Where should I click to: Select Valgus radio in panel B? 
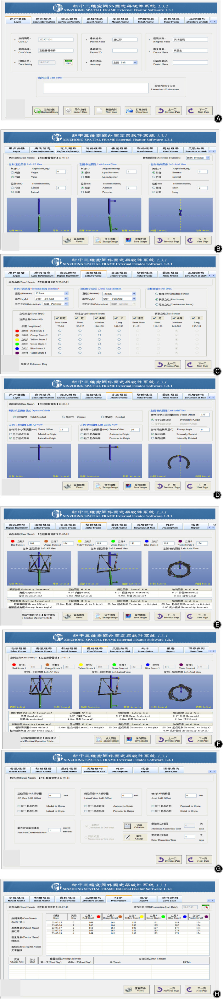click(x=13, y=173)
